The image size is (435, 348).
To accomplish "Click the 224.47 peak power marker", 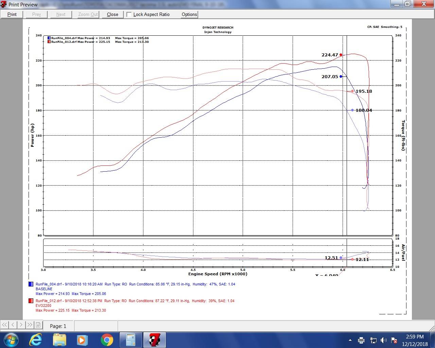I will coord(340,55).
